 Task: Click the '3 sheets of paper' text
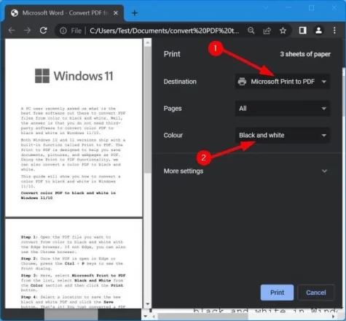tap(305, 54)
